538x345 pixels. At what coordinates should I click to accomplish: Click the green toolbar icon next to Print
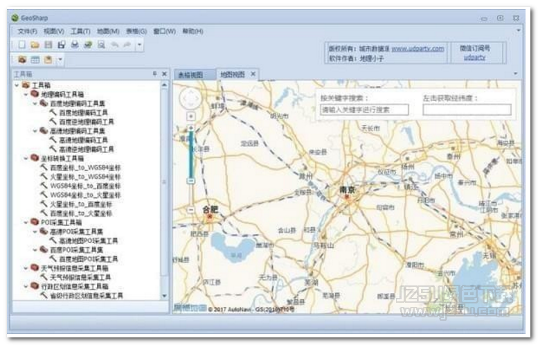[88, 44]
